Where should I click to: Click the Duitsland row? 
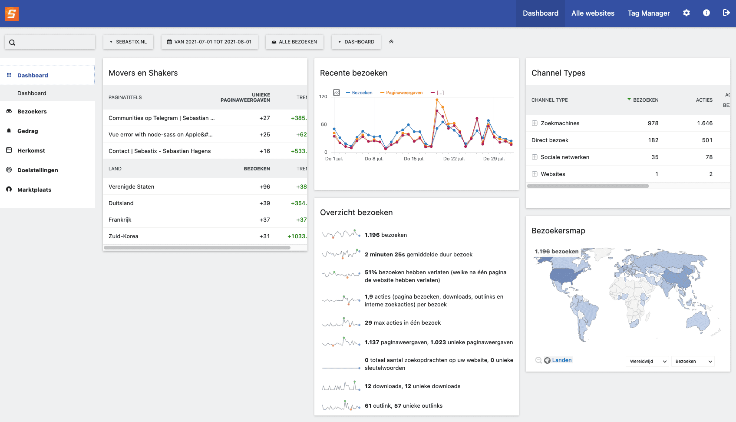205,203
